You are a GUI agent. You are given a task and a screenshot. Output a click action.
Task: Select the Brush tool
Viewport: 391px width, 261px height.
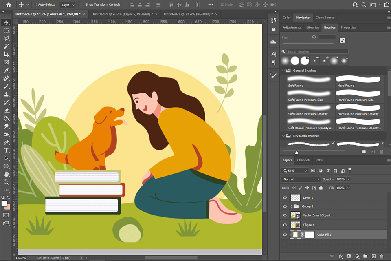[6, 86]
